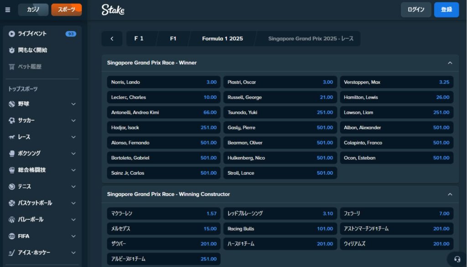The height and width of the screenshot is (267, 467).
Task: Click the ログイン button
Action: [416, 10]
